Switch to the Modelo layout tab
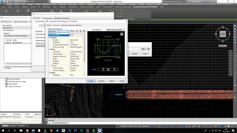237x133 pixels. pyautogui.click(x=6, y=126)
